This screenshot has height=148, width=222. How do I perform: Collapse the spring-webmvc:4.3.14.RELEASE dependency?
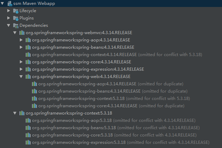(x=15, y=33)
